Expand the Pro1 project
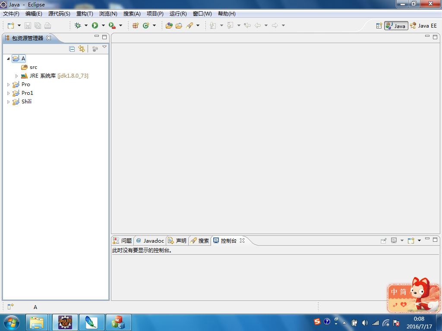Viewport: 442px width, 331px height. [8, 93]
